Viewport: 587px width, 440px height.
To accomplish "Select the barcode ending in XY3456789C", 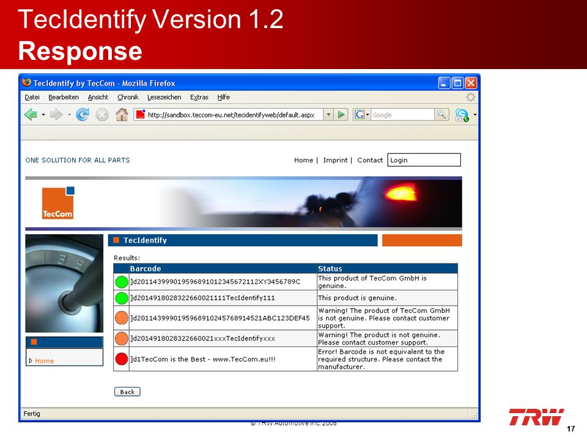I will (215, 282).
